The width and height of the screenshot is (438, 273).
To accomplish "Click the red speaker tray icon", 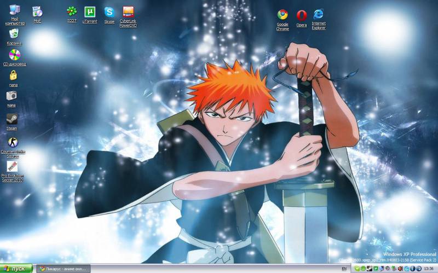I will (x=400, y=269).
